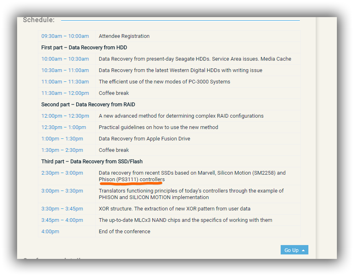Viewport: 354px width, 276px height.
Task: Select the Schedule heading text
Action: coord(39,20)
